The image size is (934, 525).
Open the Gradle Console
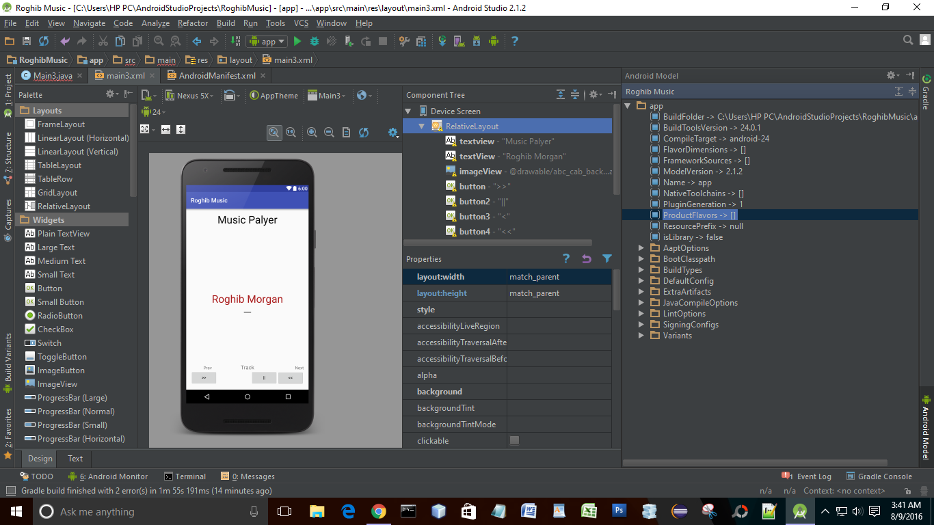coord(879,476)
